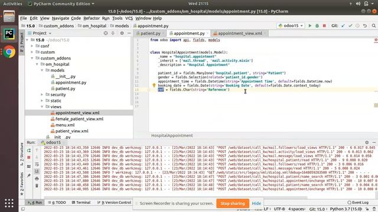378x212 pixels.
Task: Clear all Run console output
Action: tap(37, 185)
